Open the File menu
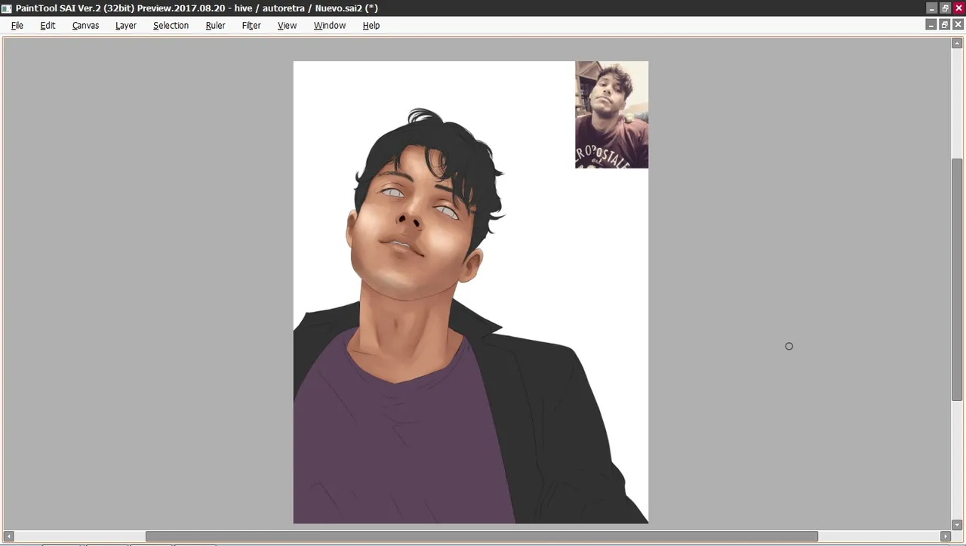The image size is (966, 546). click(x=17, y=25)
